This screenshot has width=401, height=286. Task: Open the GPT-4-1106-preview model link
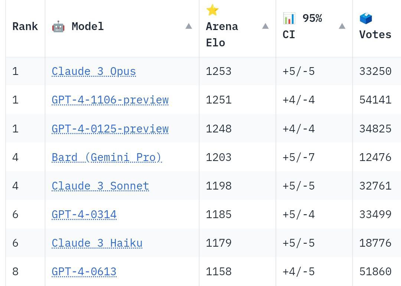click(110, 100)
